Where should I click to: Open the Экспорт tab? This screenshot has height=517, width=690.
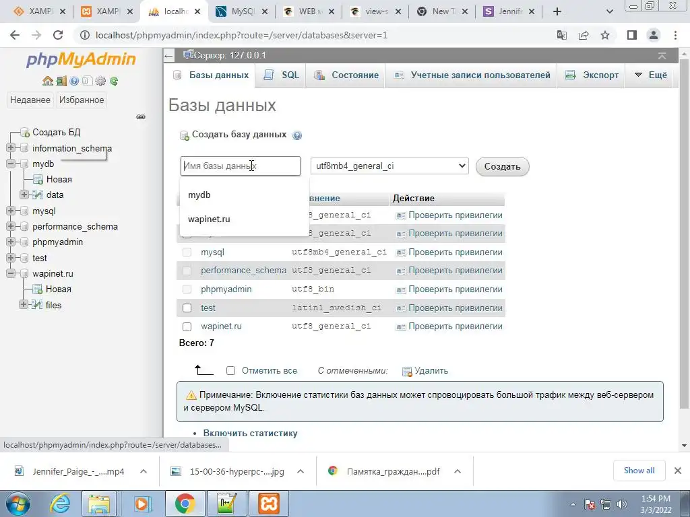(x=592, y=75)
